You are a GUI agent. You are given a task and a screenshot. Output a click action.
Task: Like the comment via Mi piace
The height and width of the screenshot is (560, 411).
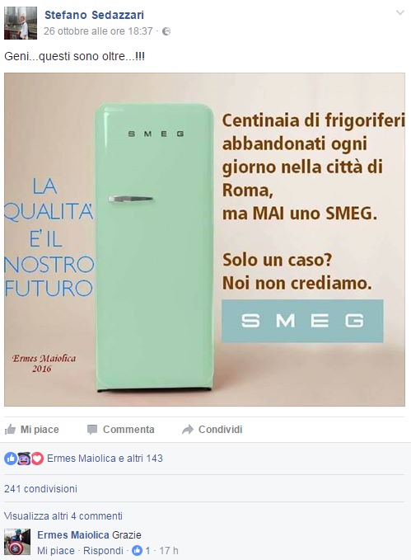(x=56, y=551)
